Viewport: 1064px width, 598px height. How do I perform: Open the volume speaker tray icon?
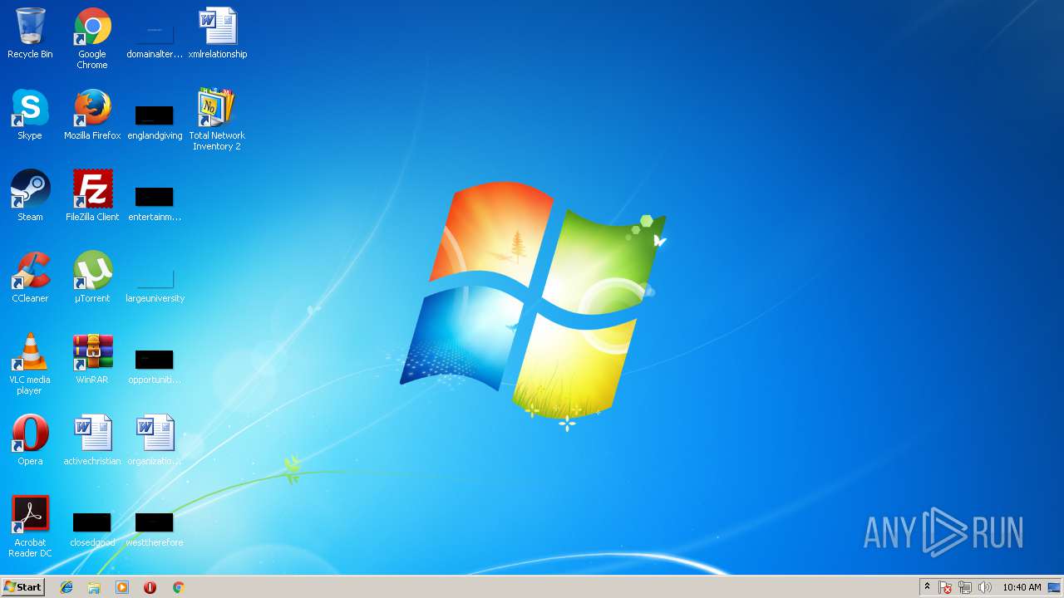(985, 587)
